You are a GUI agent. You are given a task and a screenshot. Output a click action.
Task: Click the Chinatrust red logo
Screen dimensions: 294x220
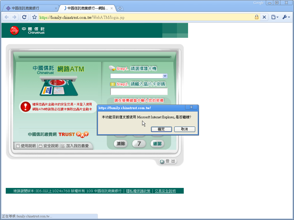click(14, 30)
